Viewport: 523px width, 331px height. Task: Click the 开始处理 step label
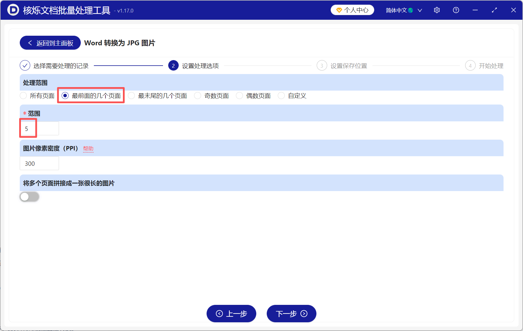click(x=491, y=65)
